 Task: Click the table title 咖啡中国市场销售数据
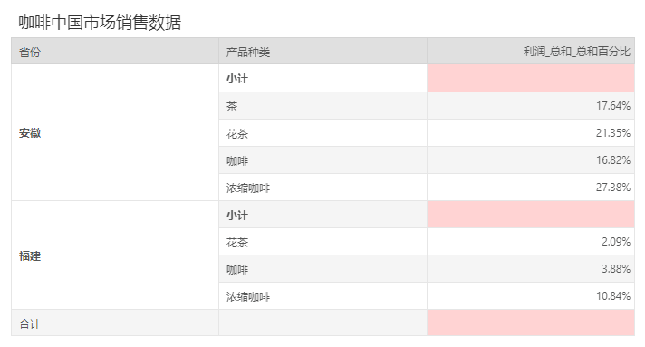100,23
